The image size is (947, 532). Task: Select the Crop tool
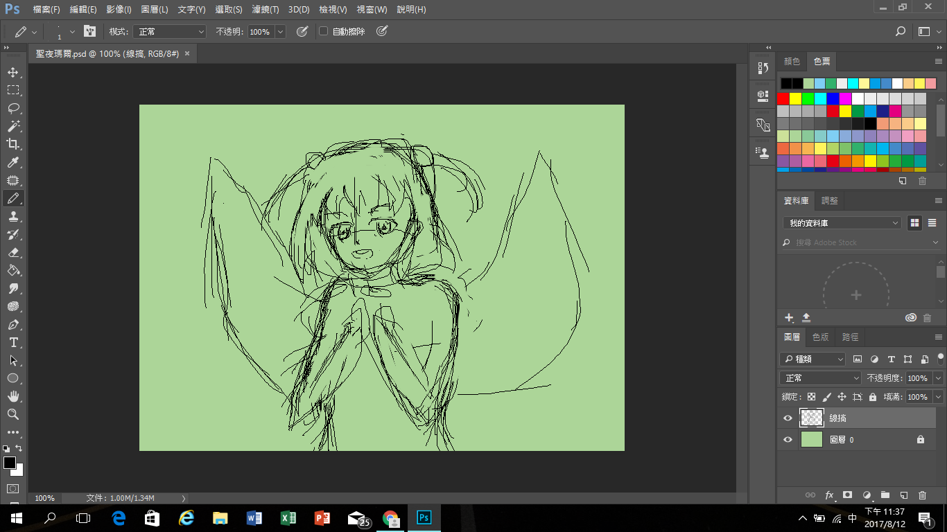(x=12, y=144)
